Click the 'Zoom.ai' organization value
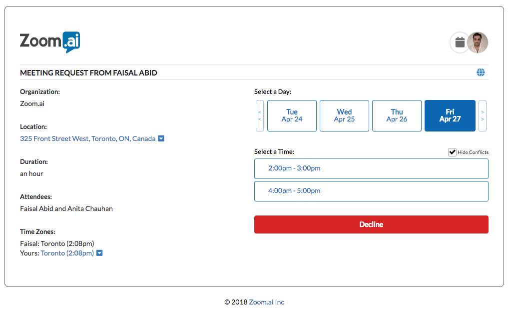 pos(32,103)
